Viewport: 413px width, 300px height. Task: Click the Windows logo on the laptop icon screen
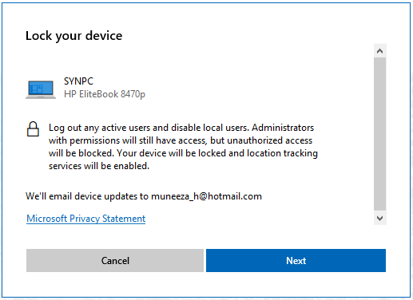coord(36,89)
